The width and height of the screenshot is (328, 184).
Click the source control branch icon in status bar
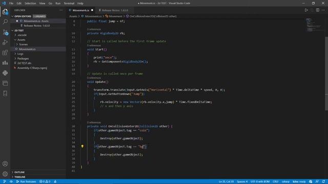coord(5,181)
